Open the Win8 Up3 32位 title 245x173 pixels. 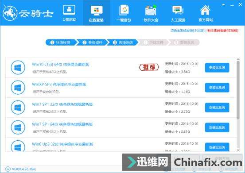point(62,144)
